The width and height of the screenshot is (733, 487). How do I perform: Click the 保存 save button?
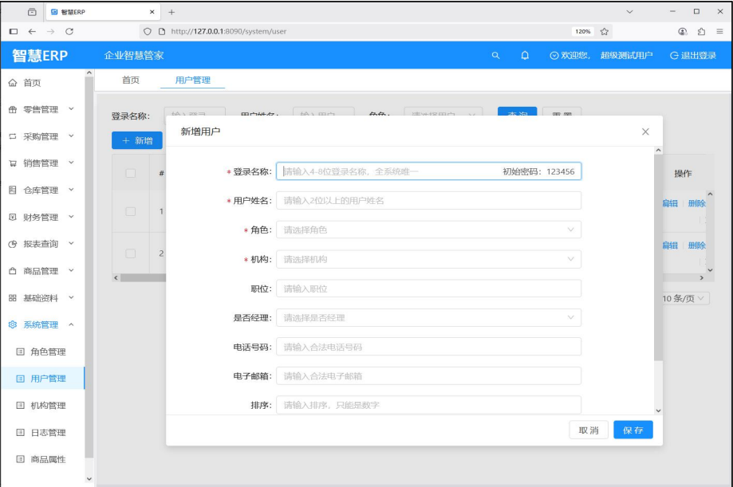(x=633, y=430)
